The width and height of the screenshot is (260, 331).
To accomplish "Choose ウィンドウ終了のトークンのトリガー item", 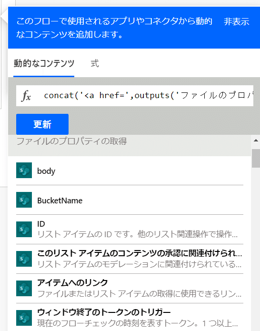I will (130, 318).
